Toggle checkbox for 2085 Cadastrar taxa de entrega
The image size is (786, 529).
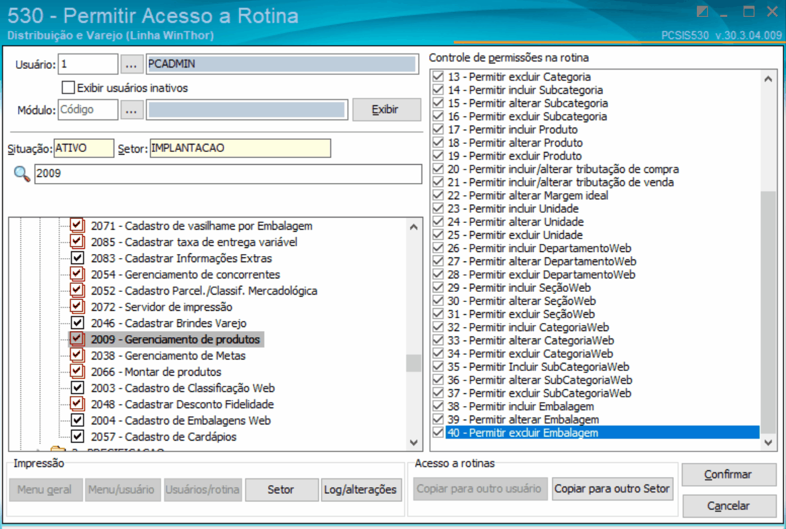[x=77, y=242]
